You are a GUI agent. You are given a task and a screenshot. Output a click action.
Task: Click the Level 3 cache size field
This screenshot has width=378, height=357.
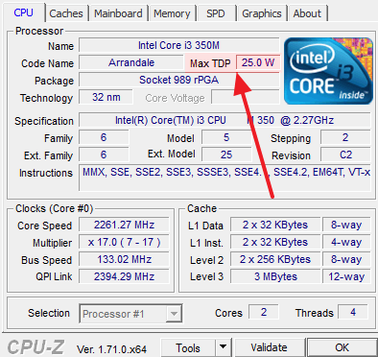click(275, 276)
